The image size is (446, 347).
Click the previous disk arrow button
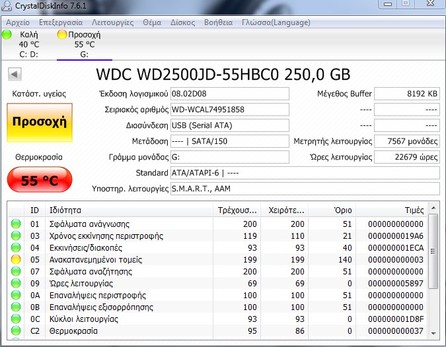15,75
